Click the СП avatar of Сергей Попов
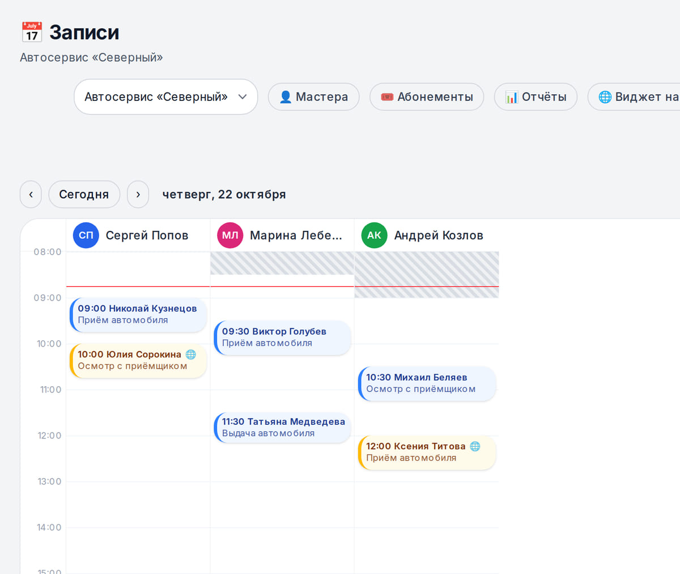 [86, 235]
